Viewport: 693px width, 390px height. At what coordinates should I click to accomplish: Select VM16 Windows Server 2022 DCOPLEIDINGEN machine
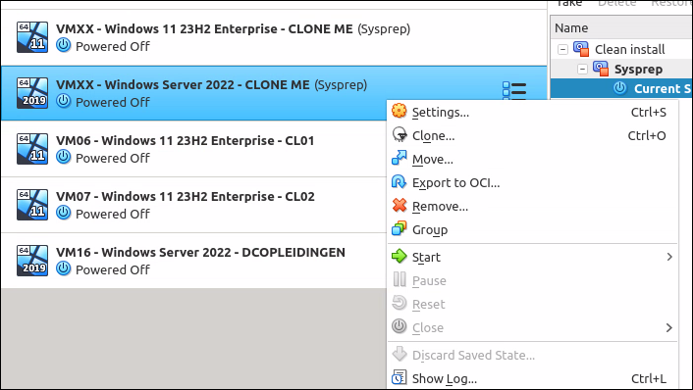tap(193, 261)
